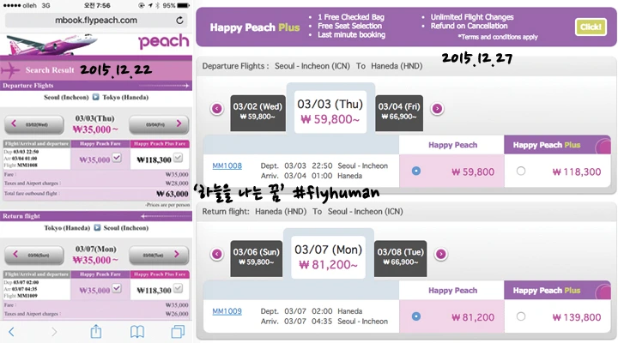Click the Happy Peach header above ₩59,800

click(452, 145)
